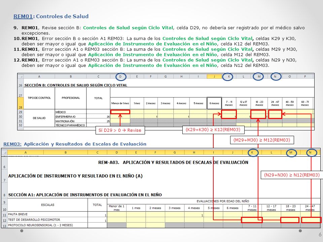The width and height of the screenshot is (323, 242).
Task: Select column K header in REM03 sheet
Action: 252,153
